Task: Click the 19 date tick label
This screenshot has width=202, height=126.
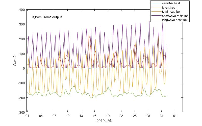Action: click(108, 116)
